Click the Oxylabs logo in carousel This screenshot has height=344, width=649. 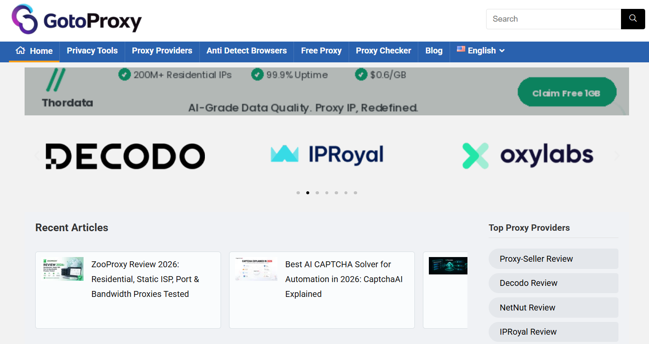point(528,156)
